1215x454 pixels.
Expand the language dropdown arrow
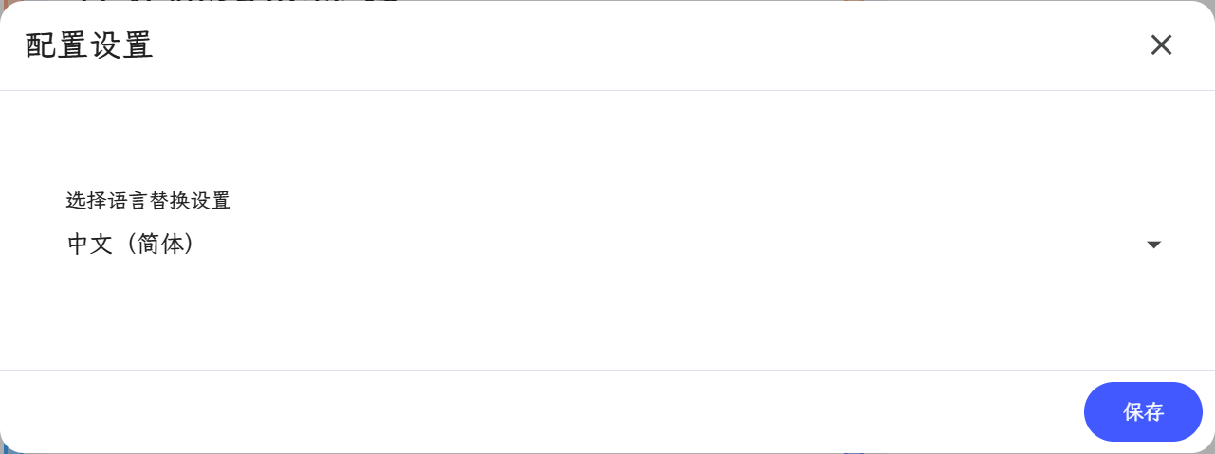pos(1154,245)
